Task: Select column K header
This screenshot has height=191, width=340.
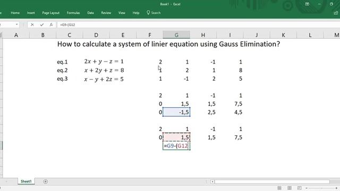Action: (x=283, y=35)
